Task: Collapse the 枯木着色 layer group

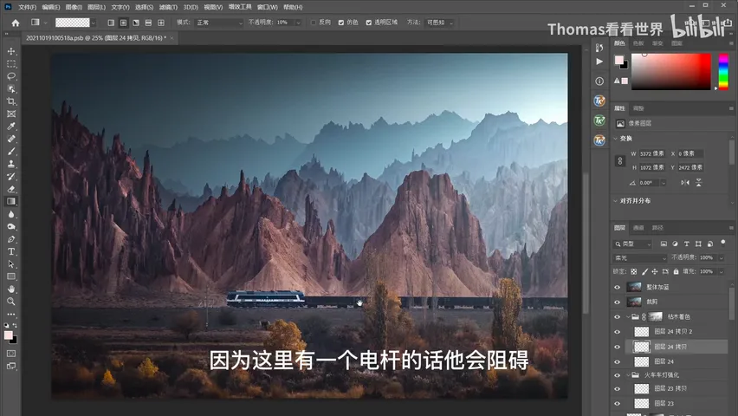Action: click(x=628, y=317)
